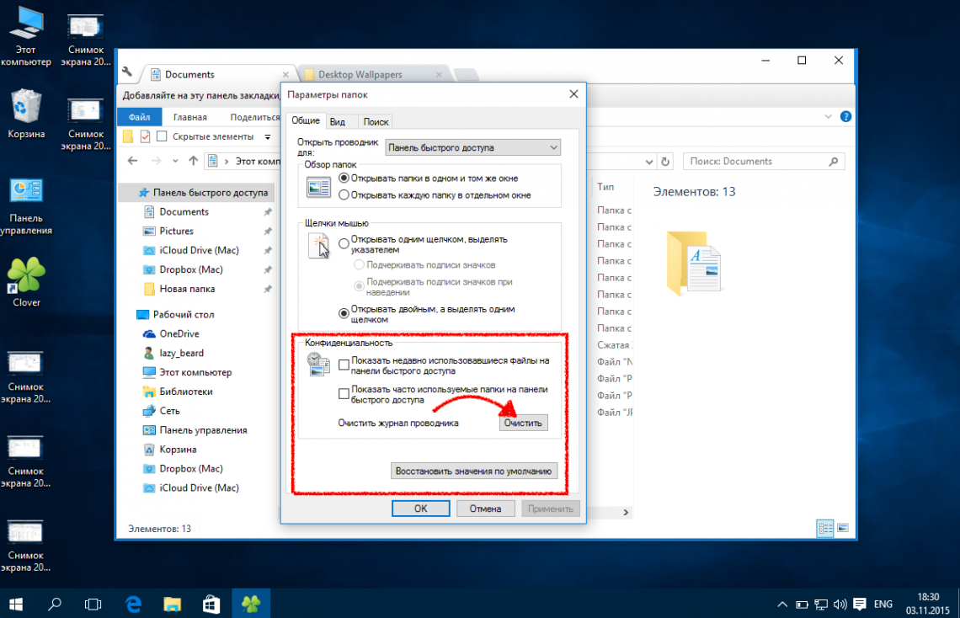Click the Task View taskbar icon

coord(93,604)
